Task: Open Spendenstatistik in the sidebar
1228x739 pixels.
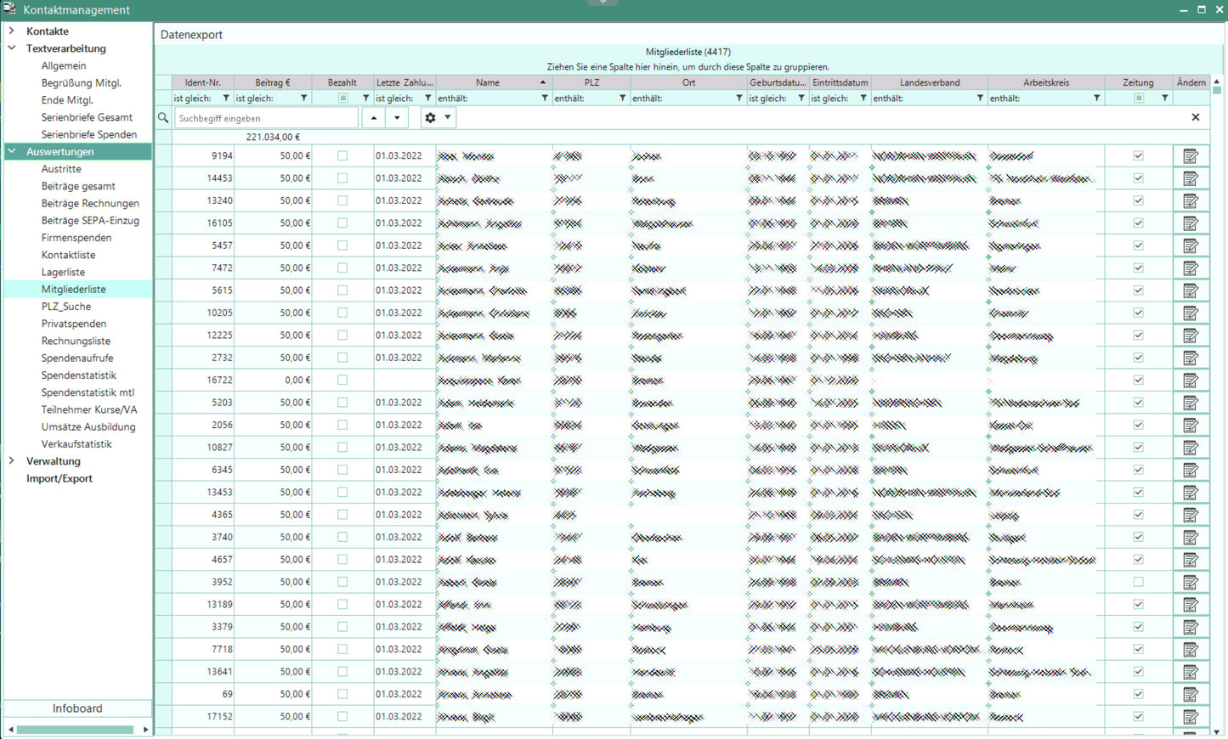Action: coord(78,375)
